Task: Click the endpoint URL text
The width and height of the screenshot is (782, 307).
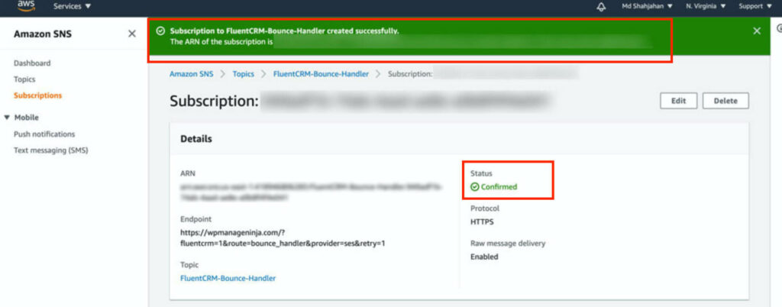Action: pos(283,238)
